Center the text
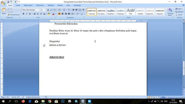 point(62,14)
